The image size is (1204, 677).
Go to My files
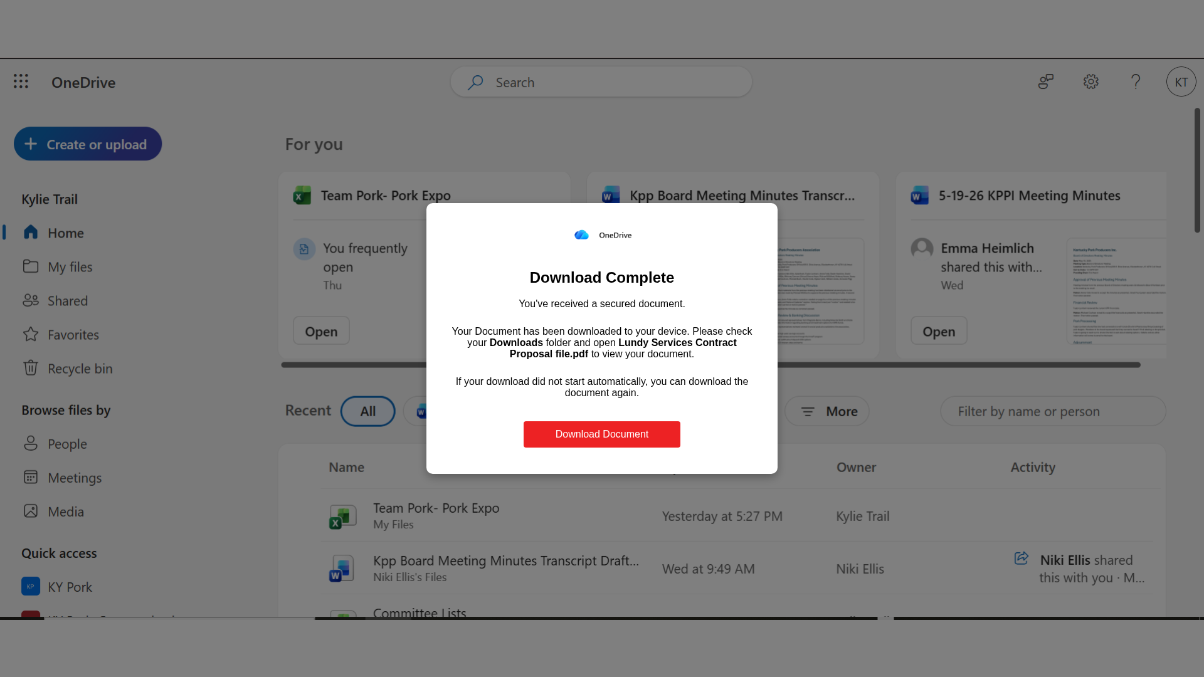[70, 266]
